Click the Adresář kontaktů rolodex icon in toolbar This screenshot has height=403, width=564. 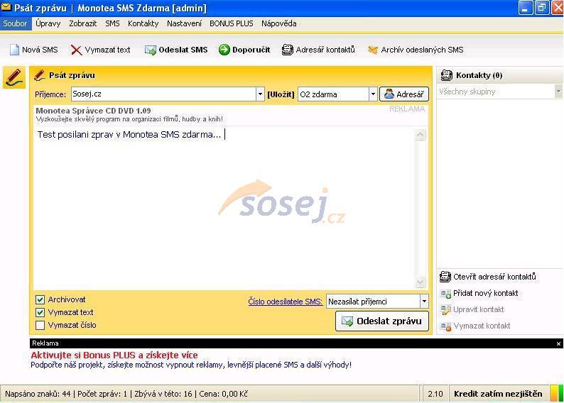[x=287, y=50]
